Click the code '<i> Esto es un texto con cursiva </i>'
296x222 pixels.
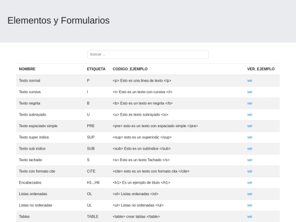pyautogui.click(x=143, y=92)
